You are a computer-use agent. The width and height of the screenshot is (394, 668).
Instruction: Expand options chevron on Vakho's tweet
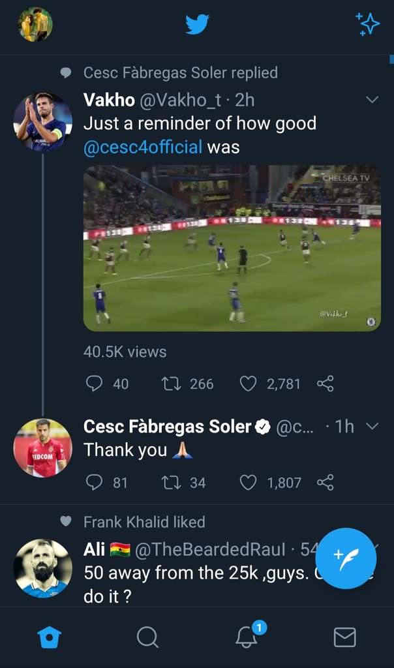click(x=372, y=100)
